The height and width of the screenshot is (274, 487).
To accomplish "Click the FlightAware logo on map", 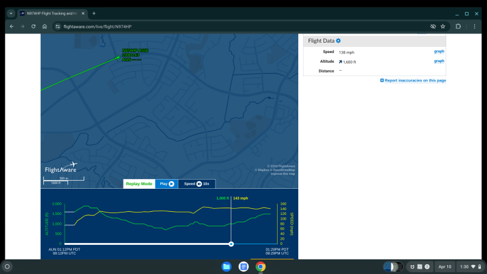I will tap(61, 167).
